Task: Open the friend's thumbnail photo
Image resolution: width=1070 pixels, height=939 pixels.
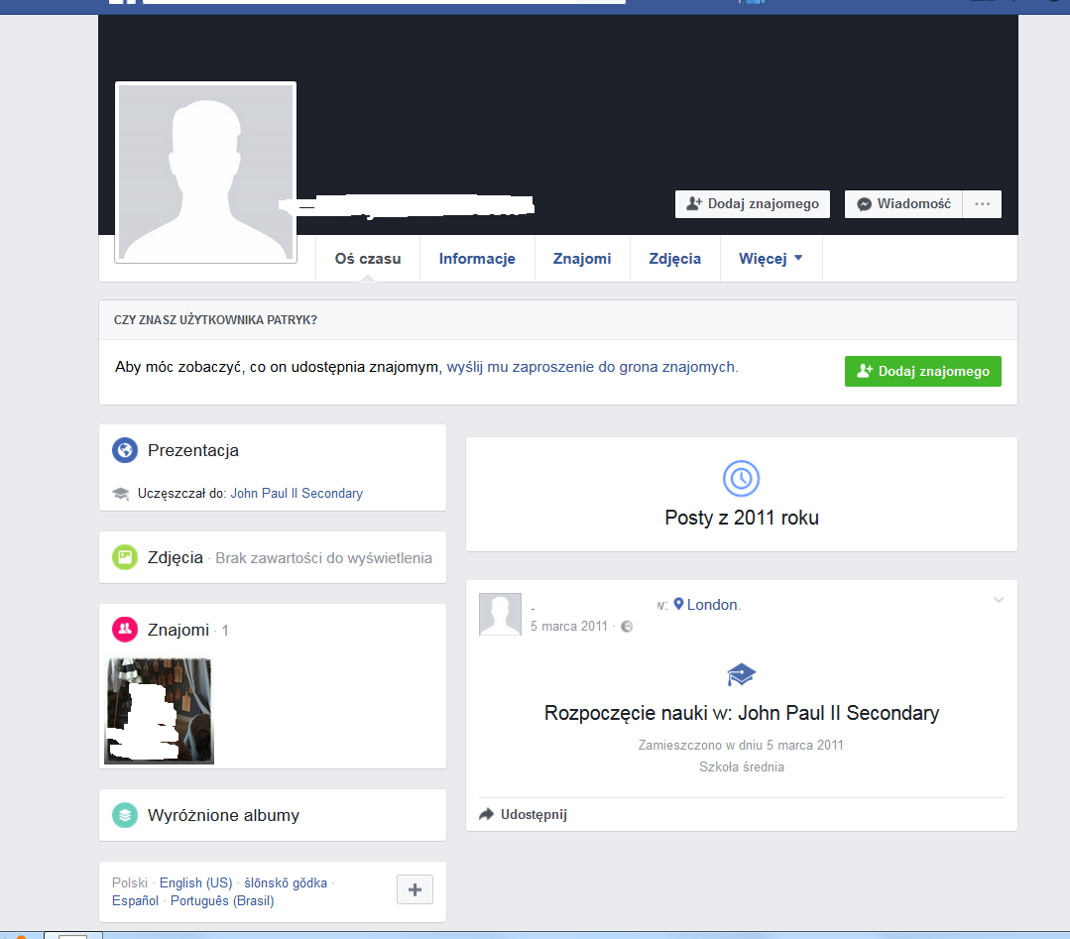Action: (160, 711)
